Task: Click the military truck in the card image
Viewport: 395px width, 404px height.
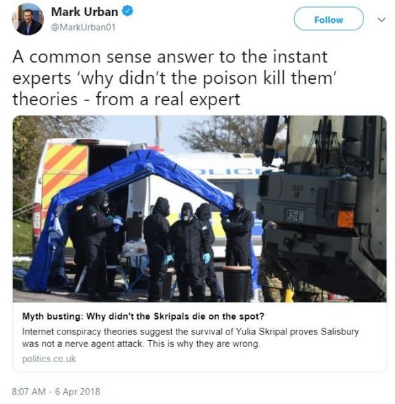Action: coord(324,206)
